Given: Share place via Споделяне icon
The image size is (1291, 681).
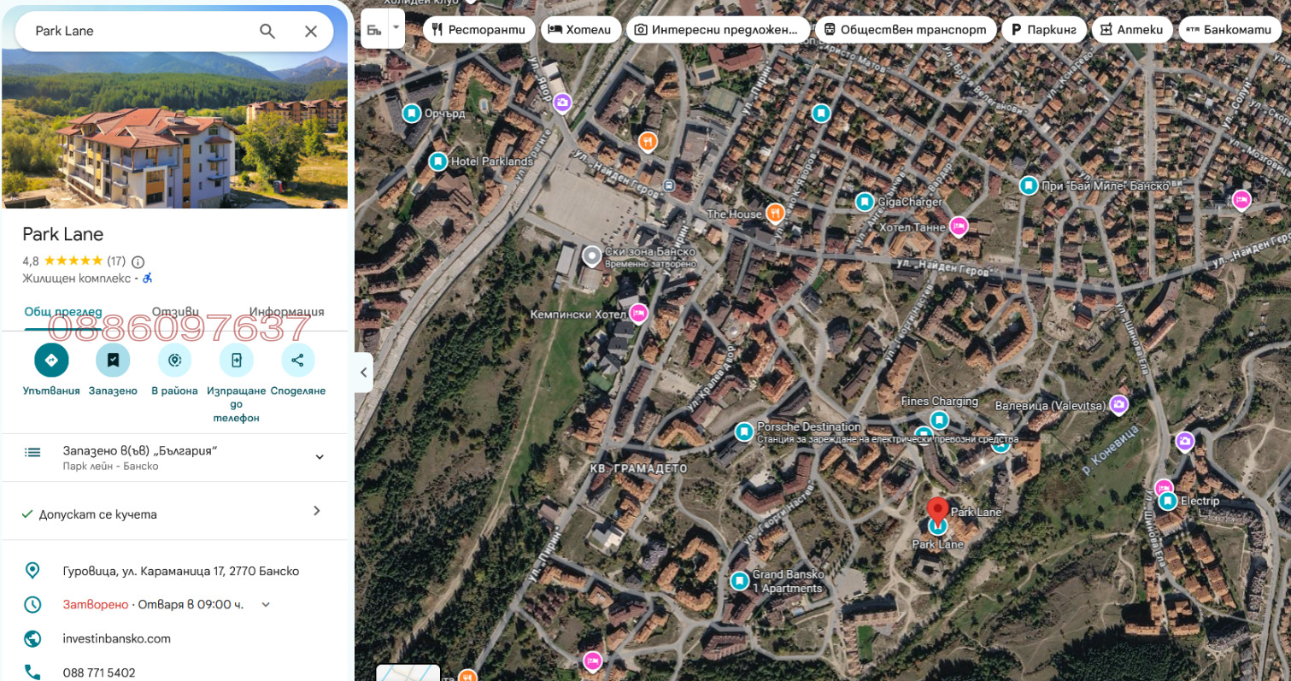Looking at the screenshot, I should pos(297,360).
